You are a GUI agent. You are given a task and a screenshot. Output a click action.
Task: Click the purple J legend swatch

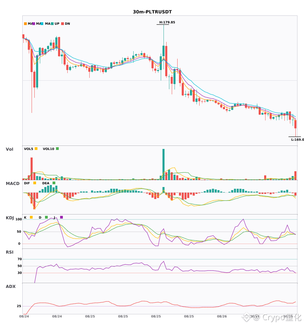[61, 217]
